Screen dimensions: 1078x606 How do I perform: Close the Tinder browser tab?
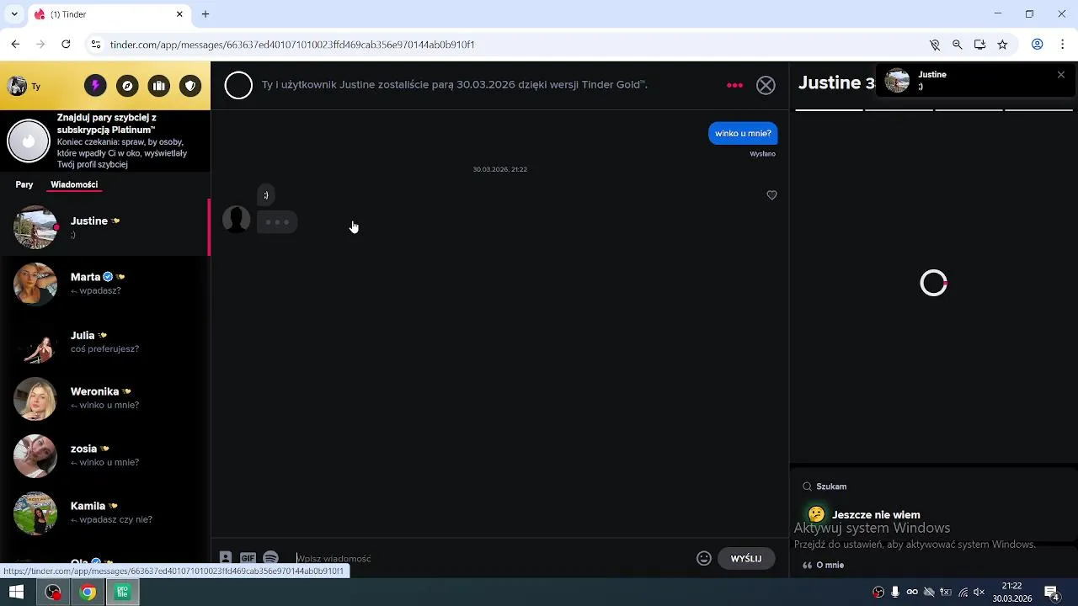(x=179, y=14)
